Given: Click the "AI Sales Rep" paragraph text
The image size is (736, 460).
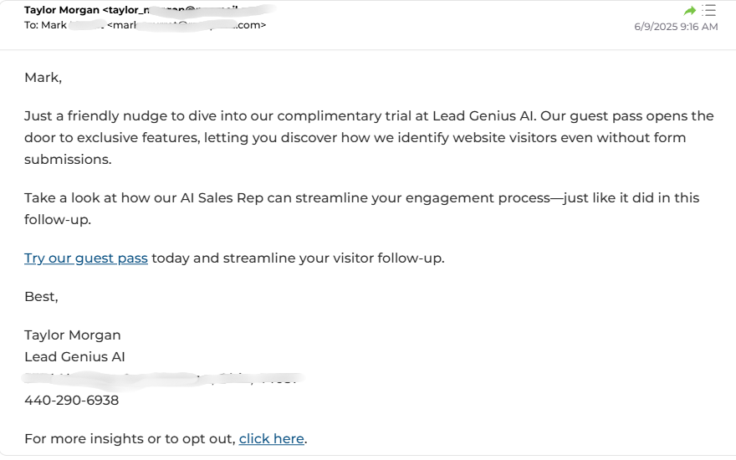Looking at the screenshot, I should click(362, 208).
